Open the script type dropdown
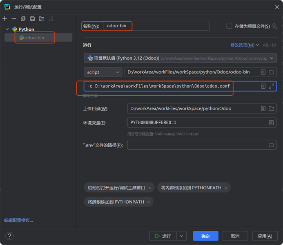 (103, 72)
